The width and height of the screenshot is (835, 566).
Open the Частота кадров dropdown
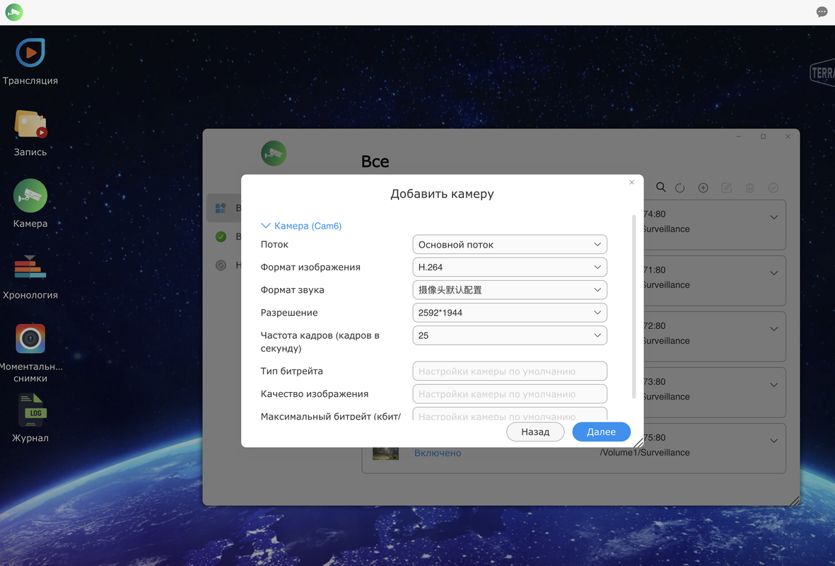tap(510, 335)
